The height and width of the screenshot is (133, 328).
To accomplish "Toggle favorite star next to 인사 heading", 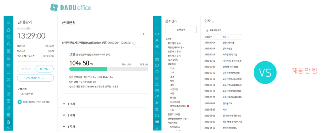I will click(213, 21).
